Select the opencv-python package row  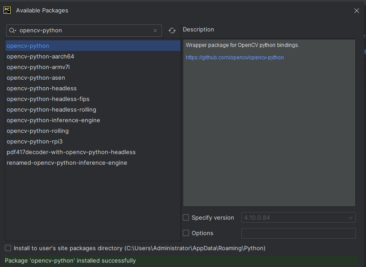tap(93, 46)
